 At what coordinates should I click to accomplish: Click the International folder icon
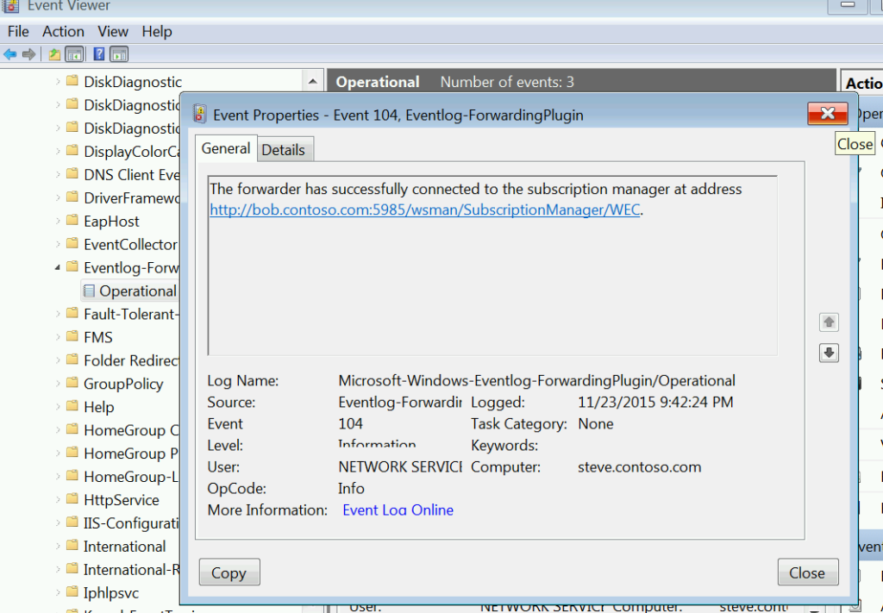(72, 545)
